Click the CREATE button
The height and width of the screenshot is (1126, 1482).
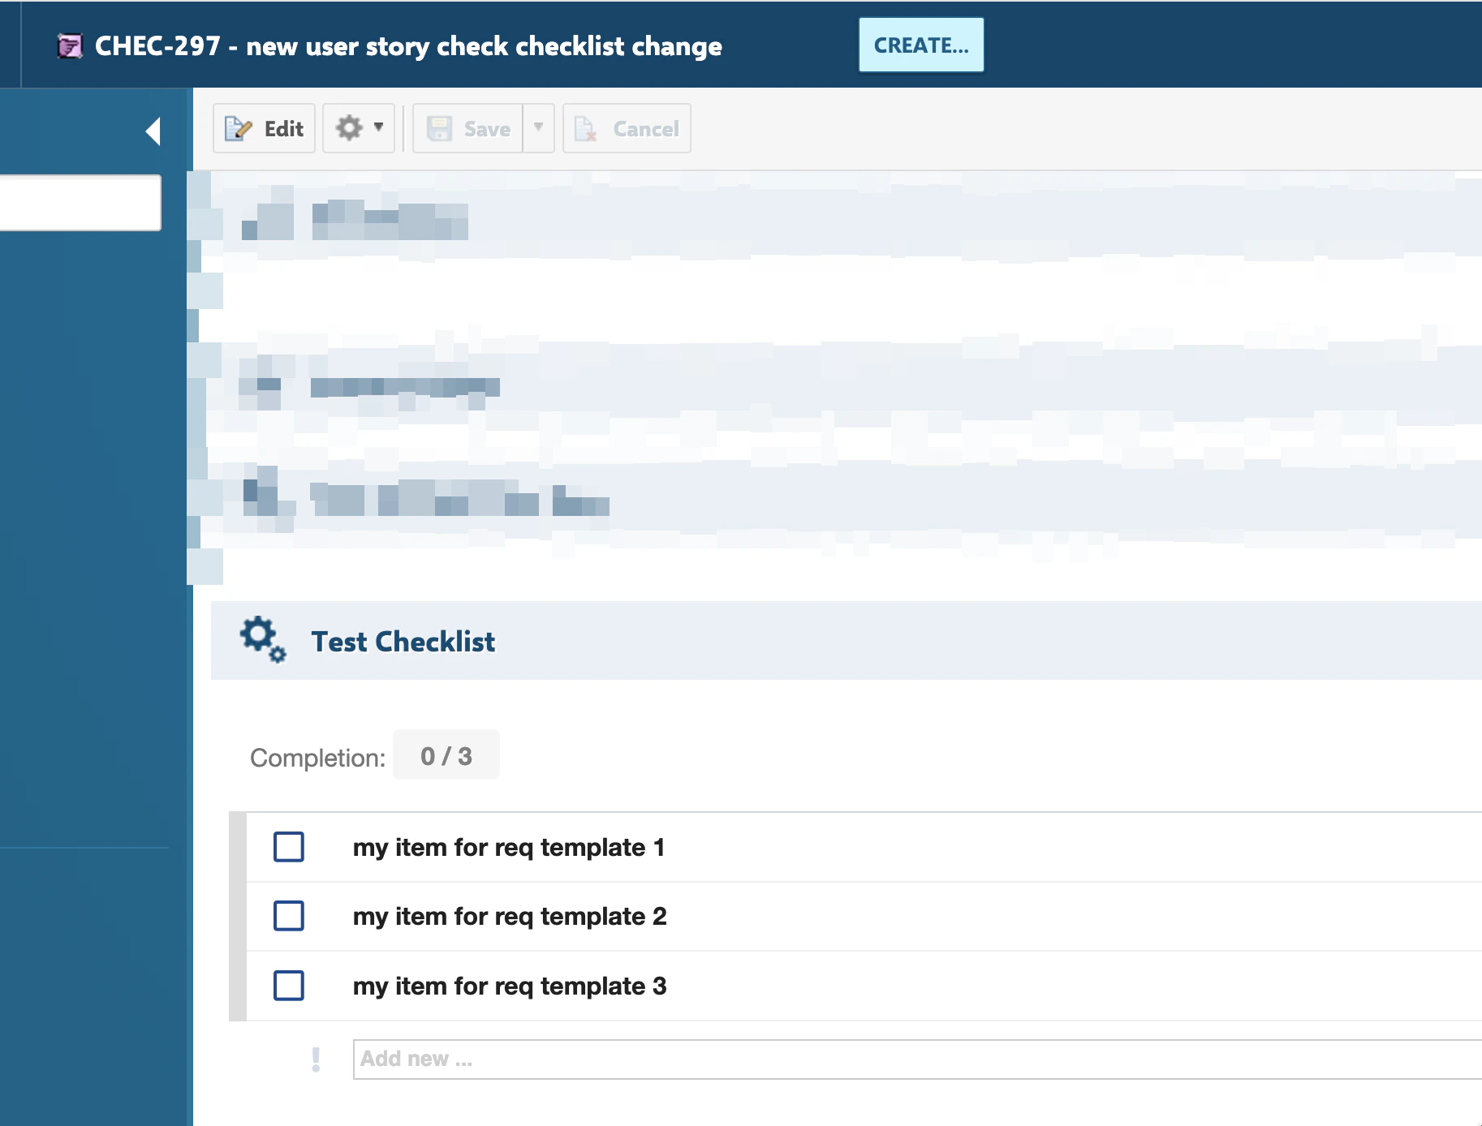[920, 45]
